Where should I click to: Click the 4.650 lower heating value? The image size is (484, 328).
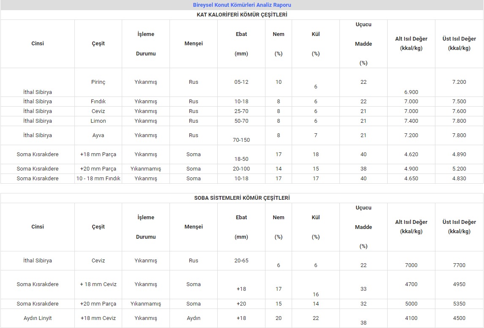411,178
